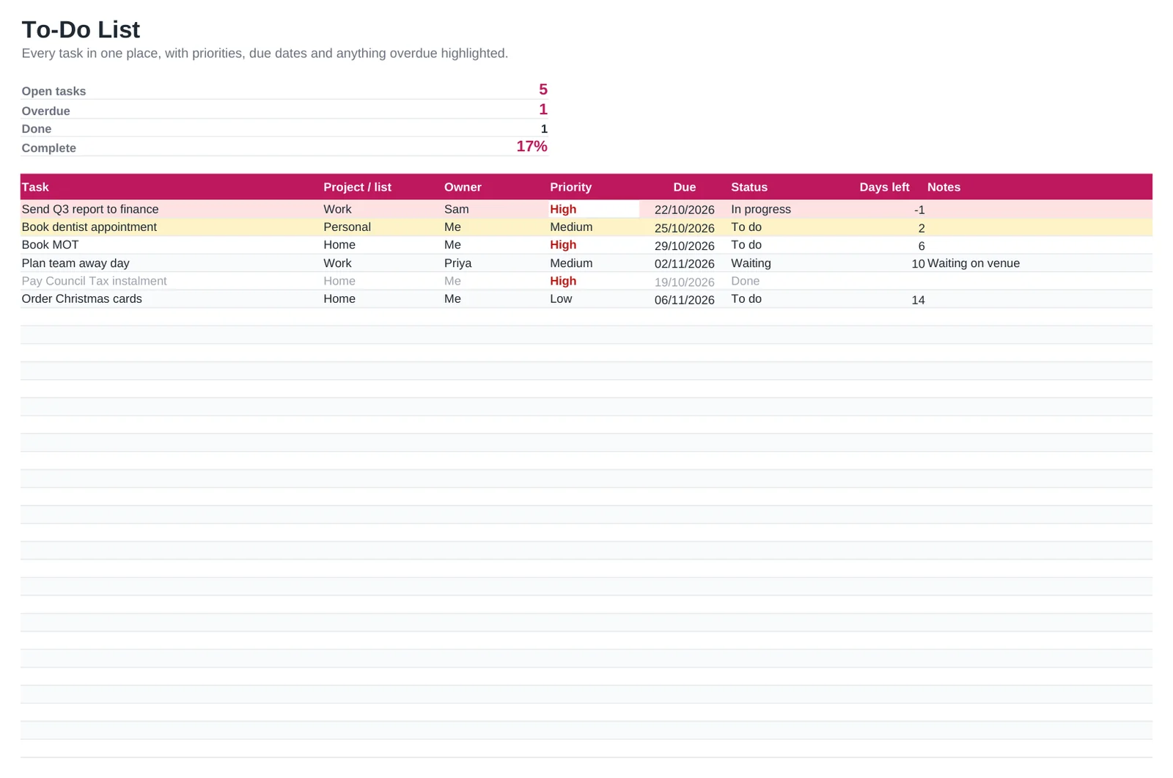Screen dimensions: 1173x778
Task: Click the 'Project / list' column header
Action: click(357, 187)
